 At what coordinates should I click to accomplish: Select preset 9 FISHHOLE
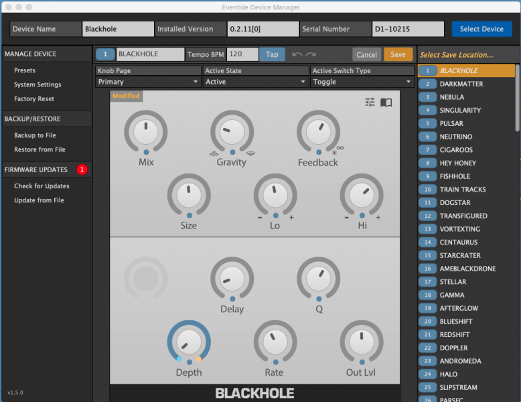tap(466, 176)
